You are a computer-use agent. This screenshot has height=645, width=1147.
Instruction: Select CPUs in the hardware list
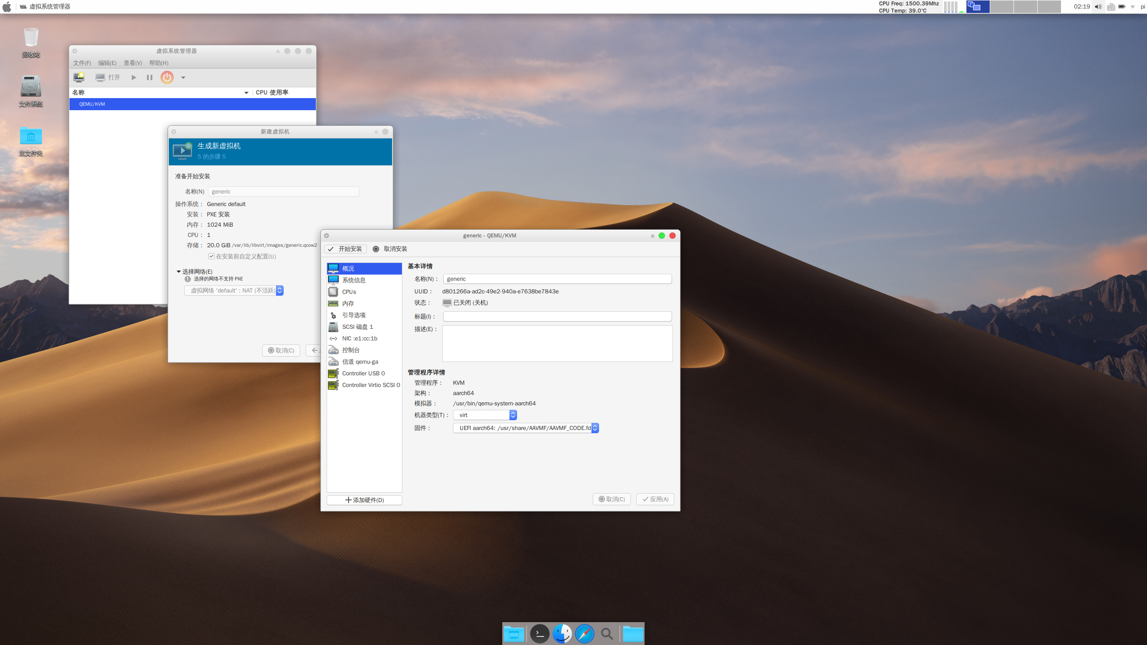point(364,292)
